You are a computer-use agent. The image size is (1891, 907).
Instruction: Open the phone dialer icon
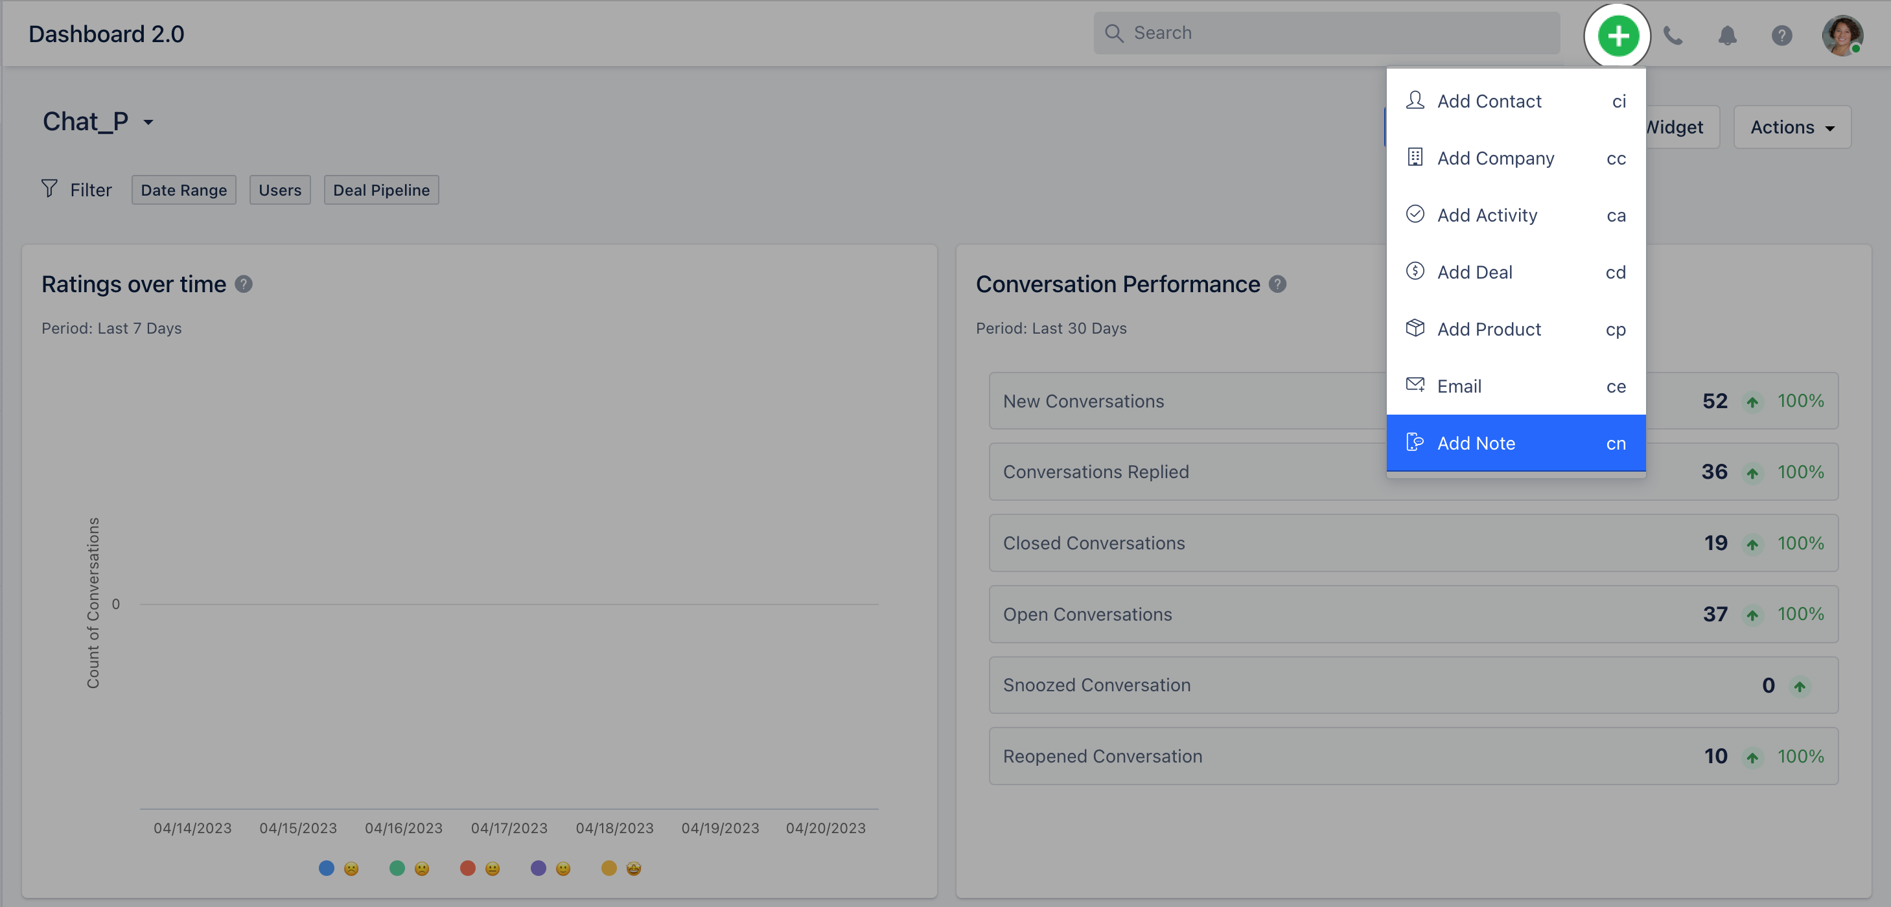(1673, 35)
